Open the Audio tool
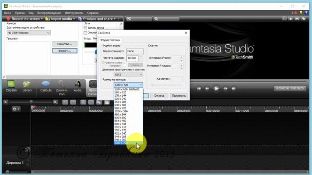Viewport: 312px width, 175px height. click(78, 86)
